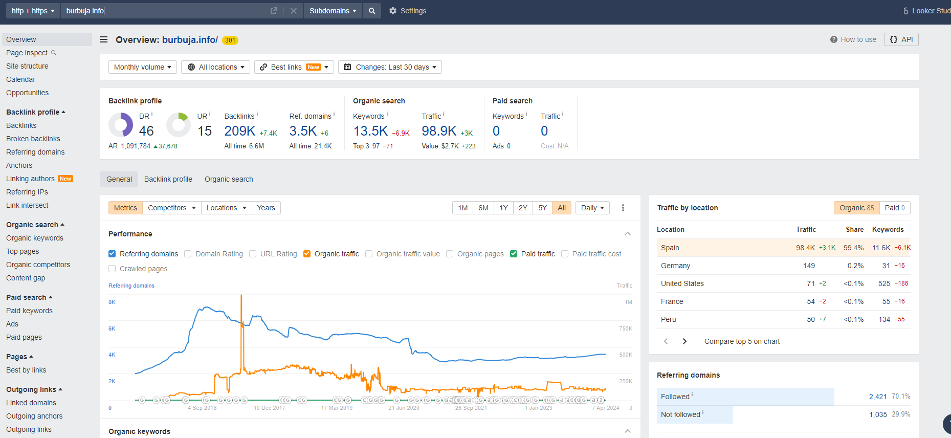Switch to Backlink profile tab

click(x=168, y=179)
